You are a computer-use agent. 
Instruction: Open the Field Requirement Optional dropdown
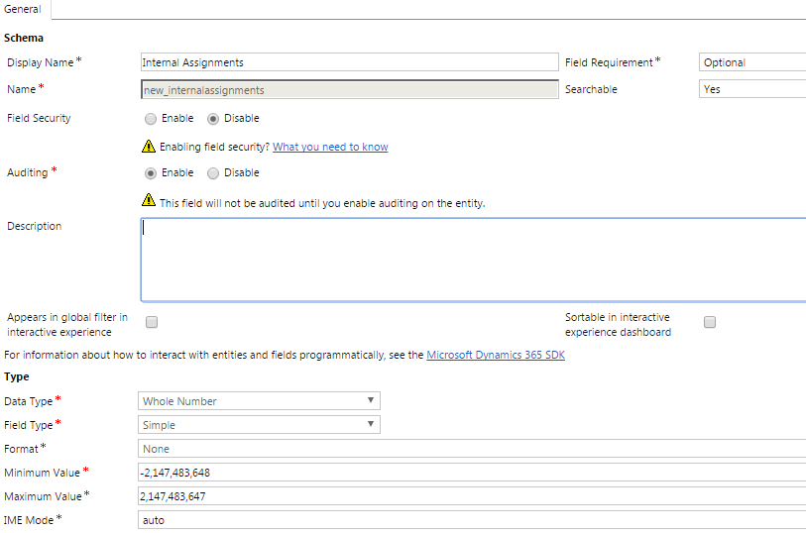[x=752, y=62]
